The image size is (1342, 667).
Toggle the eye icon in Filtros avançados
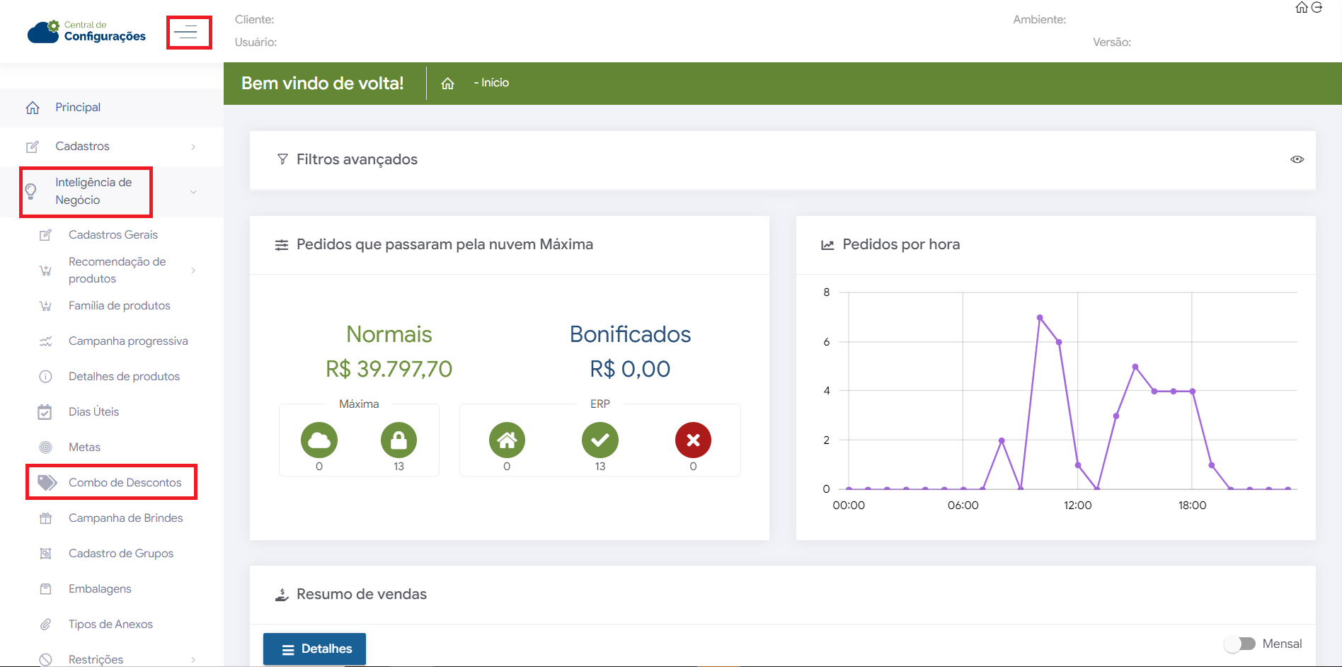point(1297,159)
